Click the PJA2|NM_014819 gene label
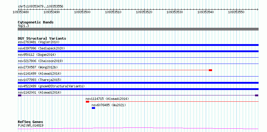The height and width of the screenshot is (132, 267). pyautogui.click(x=31, y=126)
